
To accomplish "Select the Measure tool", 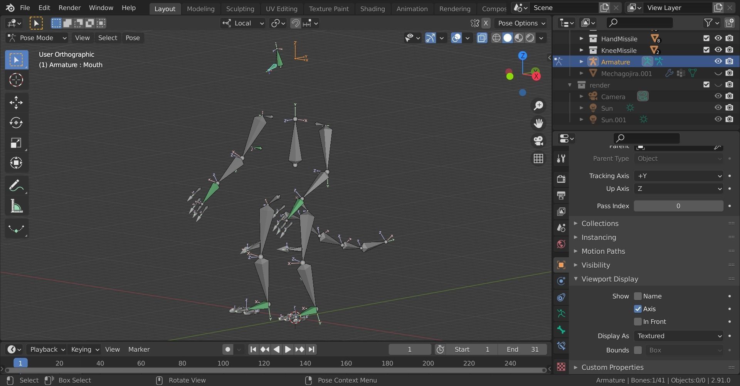I will pos(16,206).
